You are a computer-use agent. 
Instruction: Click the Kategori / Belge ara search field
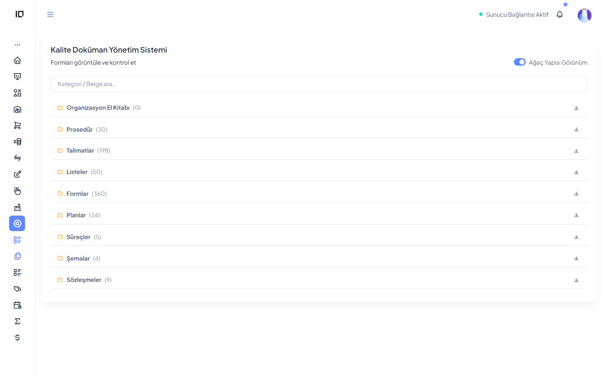pos(318,84)
